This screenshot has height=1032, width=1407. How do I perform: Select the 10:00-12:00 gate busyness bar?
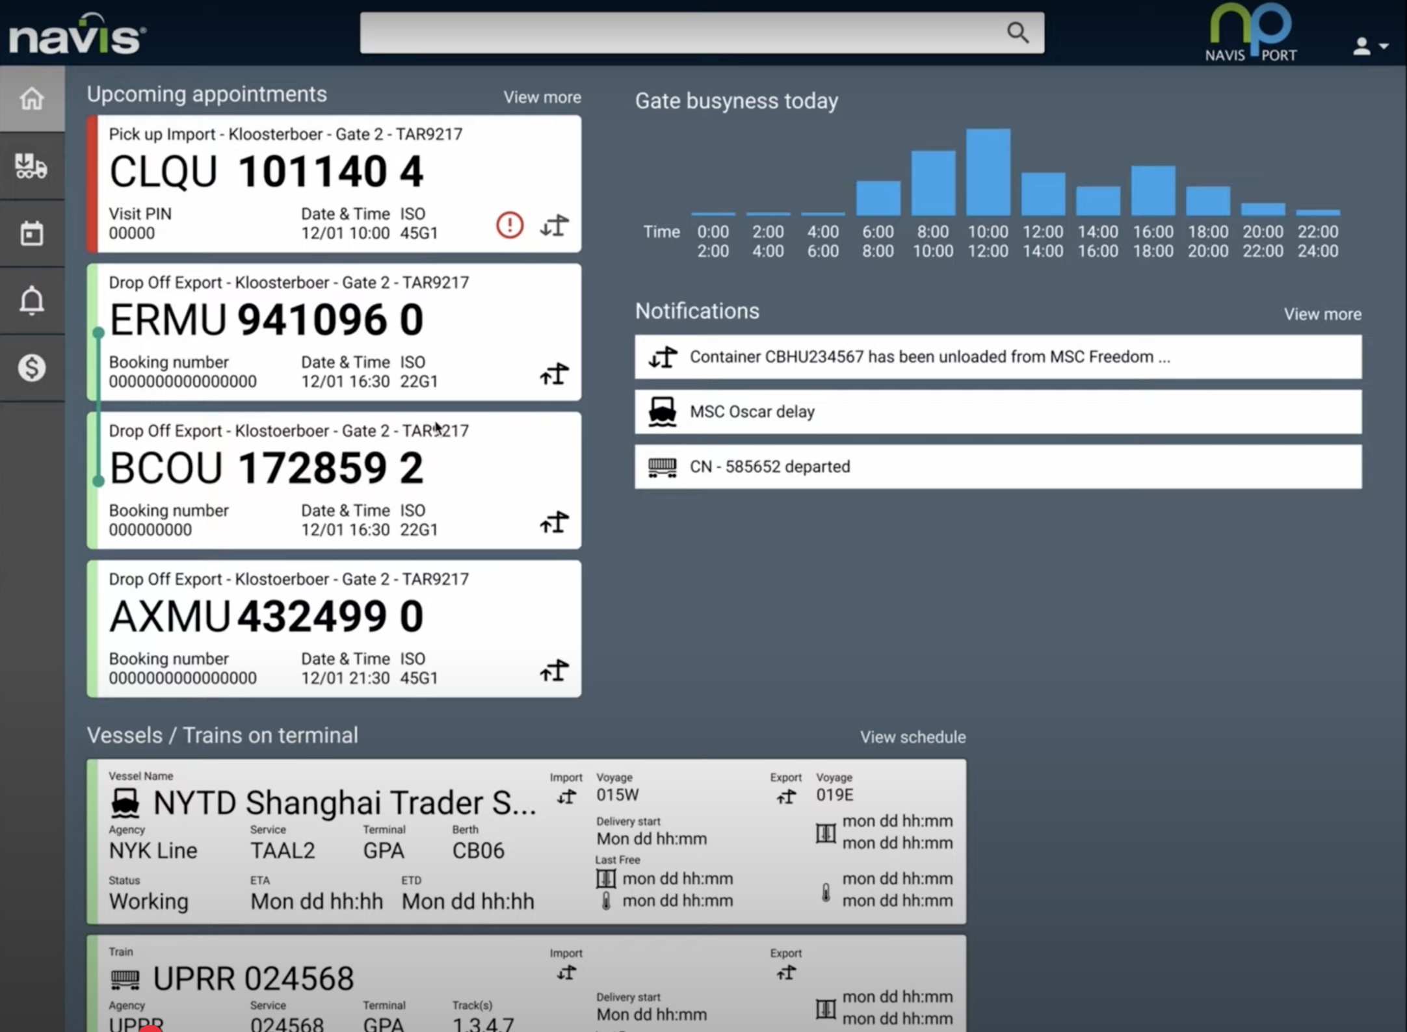[988, 172]
